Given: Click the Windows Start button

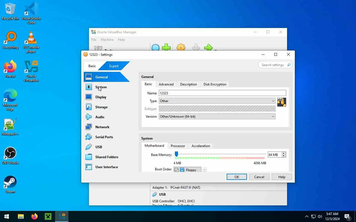Looking at the screenshot, I should (7, 216).
